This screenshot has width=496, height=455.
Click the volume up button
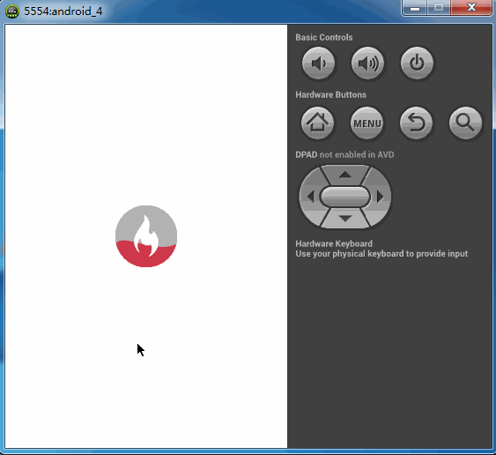tap(367, 63)
